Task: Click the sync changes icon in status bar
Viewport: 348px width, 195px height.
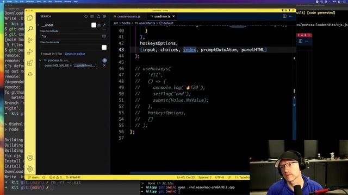Action: pyautogui.click(x=43, y=177)
